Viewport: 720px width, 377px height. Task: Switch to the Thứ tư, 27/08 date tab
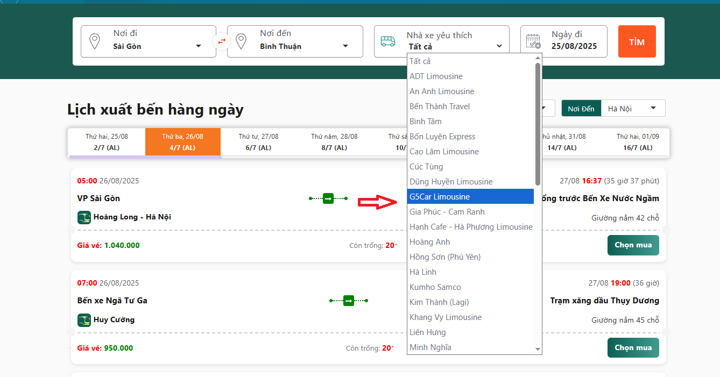259,142
